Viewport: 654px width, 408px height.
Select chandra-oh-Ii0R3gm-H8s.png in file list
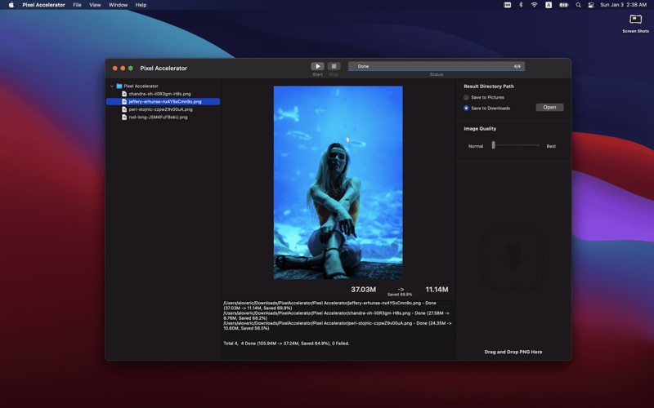coord(159,94)
